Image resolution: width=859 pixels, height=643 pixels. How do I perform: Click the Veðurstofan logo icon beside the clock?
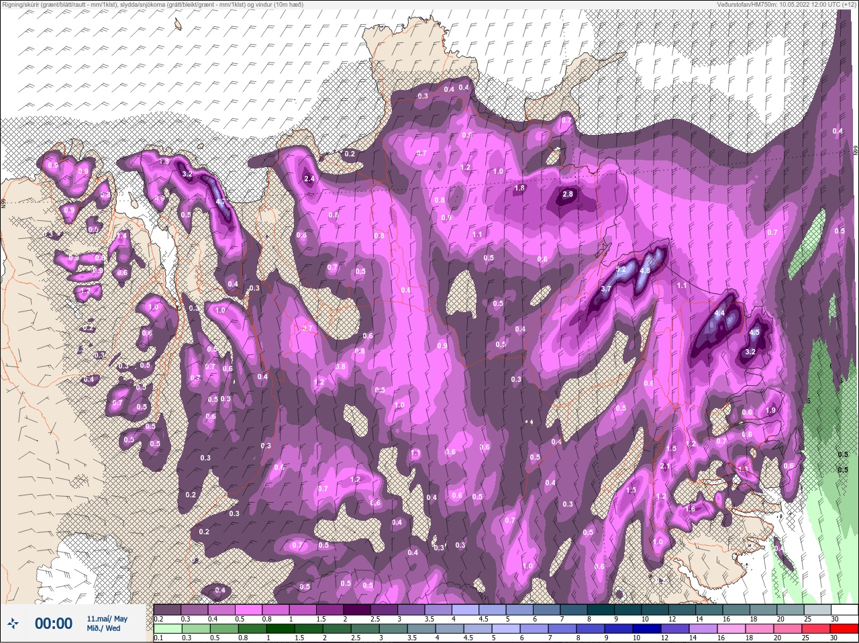click(13, 624)
